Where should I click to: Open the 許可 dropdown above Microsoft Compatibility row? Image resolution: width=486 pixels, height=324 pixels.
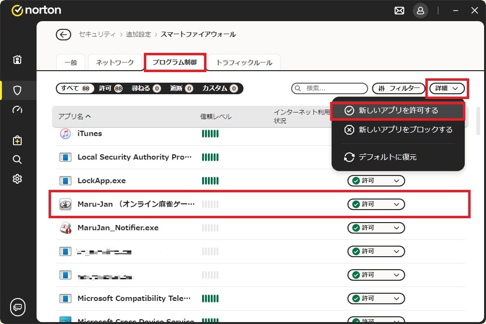(376, 275)
